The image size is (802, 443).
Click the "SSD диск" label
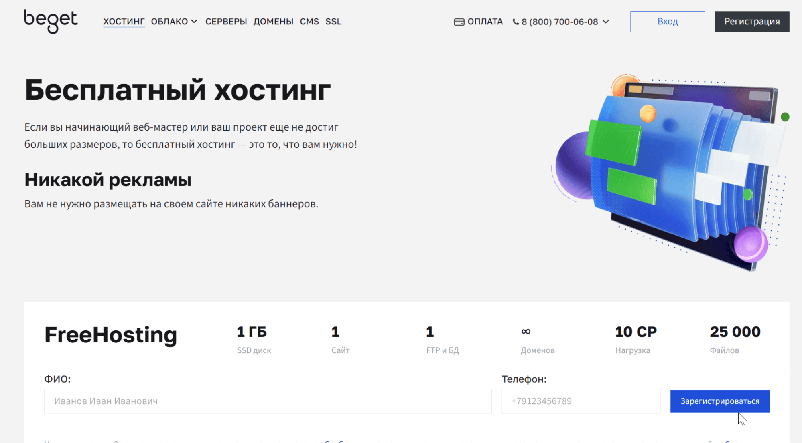tap(254, 350)
